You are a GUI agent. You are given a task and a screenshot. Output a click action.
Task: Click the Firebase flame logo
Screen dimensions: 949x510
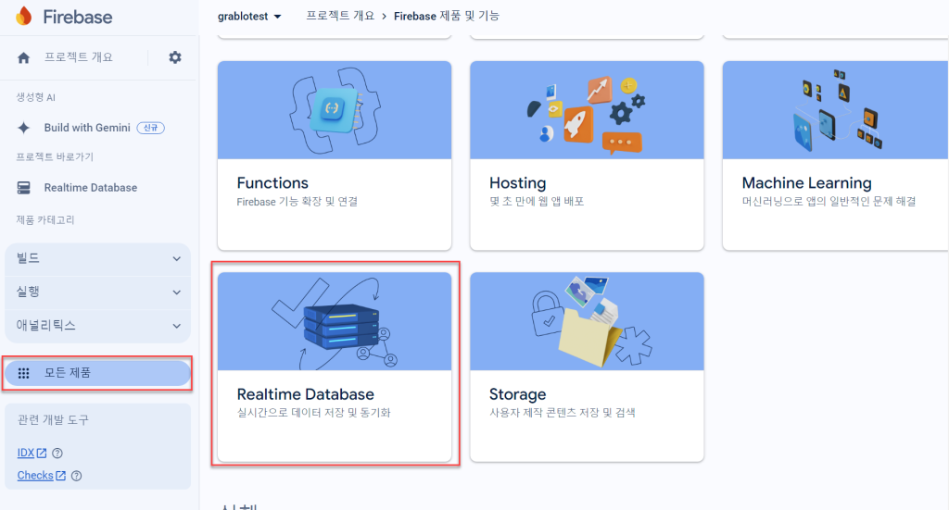[23, 17]
